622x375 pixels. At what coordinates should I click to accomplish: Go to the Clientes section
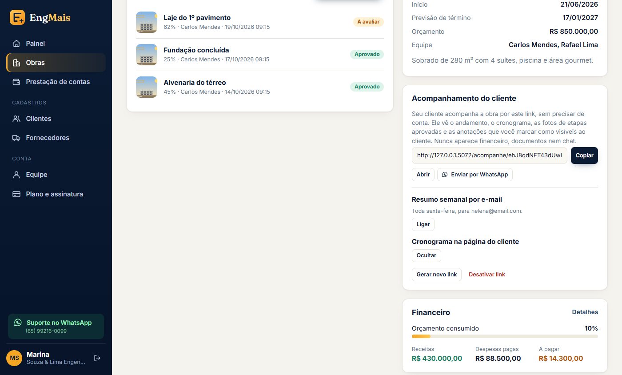coord(56,119)
